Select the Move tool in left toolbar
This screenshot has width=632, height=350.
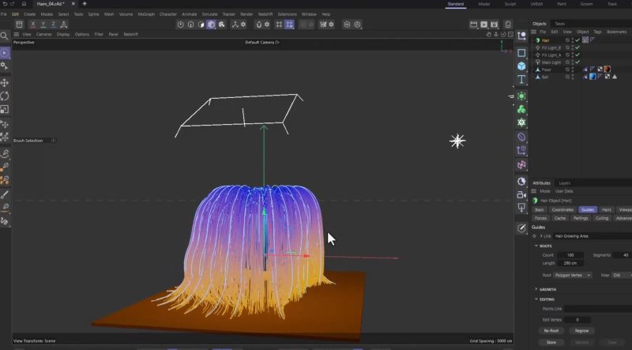[5, 83]
